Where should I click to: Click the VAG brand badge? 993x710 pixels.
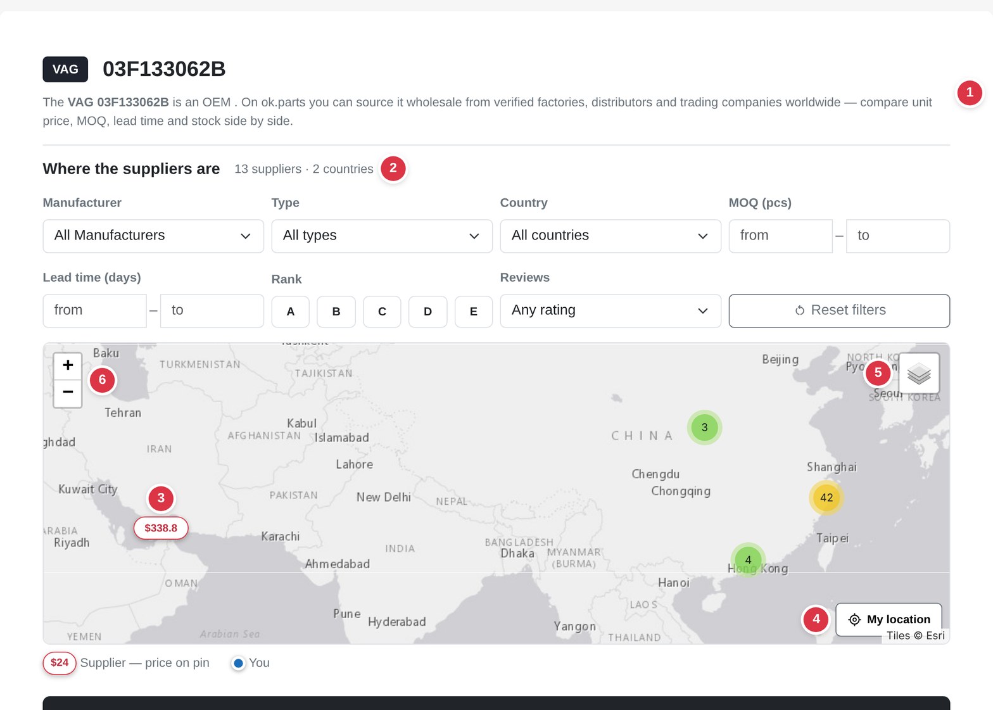tap(65, 70)
